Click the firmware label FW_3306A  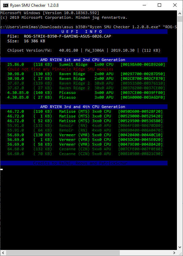95,50
